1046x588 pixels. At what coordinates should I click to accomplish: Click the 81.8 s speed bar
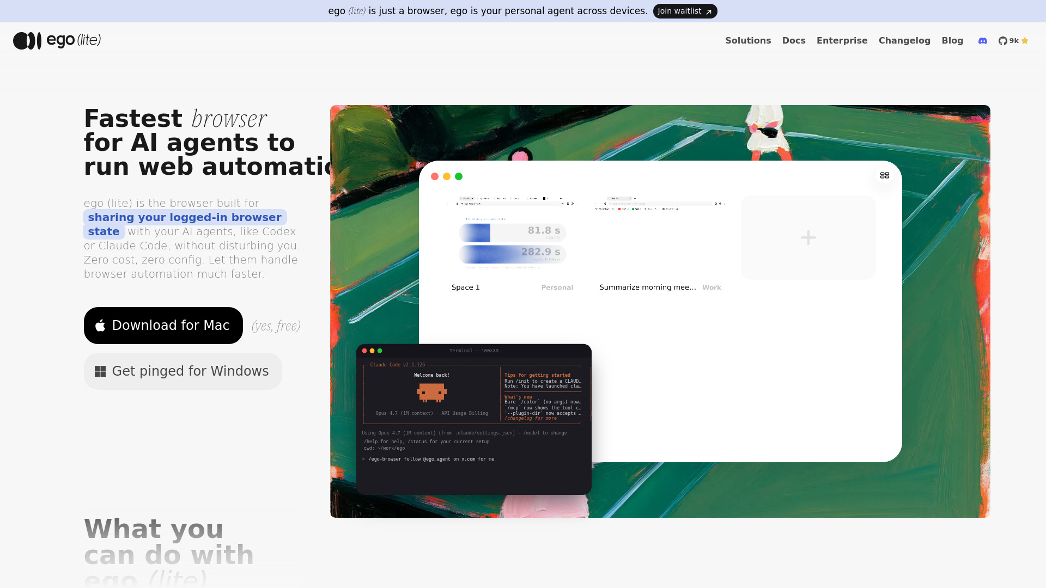tap(512, 232)
